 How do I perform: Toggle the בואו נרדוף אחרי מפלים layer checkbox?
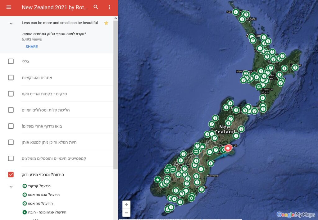(11, 126)
